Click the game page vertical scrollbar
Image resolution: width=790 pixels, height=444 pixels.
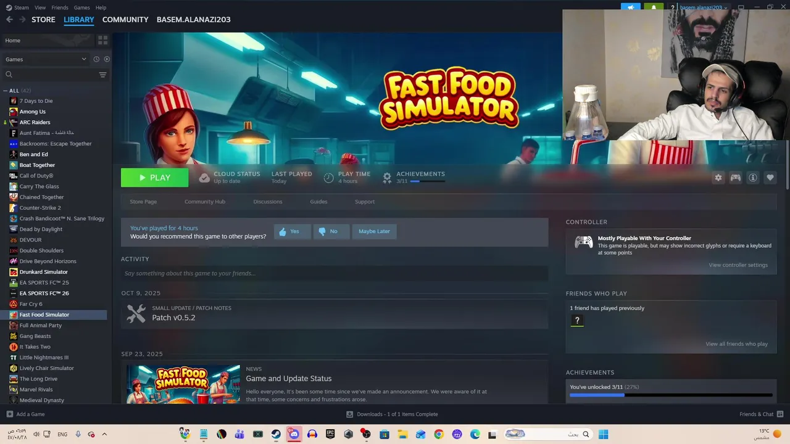786,164
